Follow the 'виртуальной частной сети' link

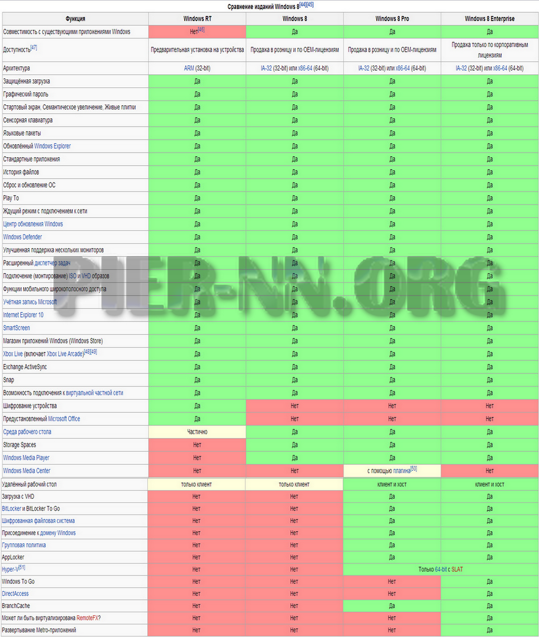95,393
